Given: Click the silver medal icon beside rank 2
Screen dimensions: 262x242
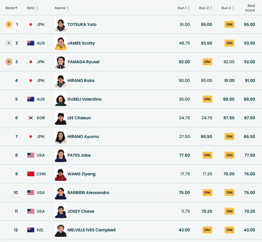Looking at the screenshot, I should coord(9,43).
